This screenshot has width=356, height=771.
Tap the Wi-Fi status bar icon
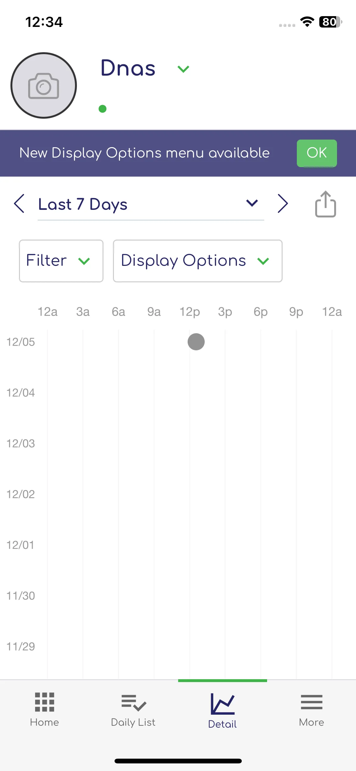click(x=307, y=22)
